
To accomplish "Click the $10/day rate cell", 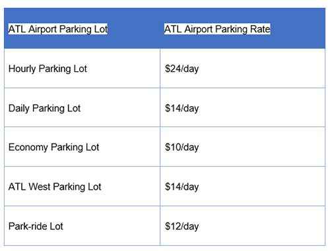I will point(243,147).
